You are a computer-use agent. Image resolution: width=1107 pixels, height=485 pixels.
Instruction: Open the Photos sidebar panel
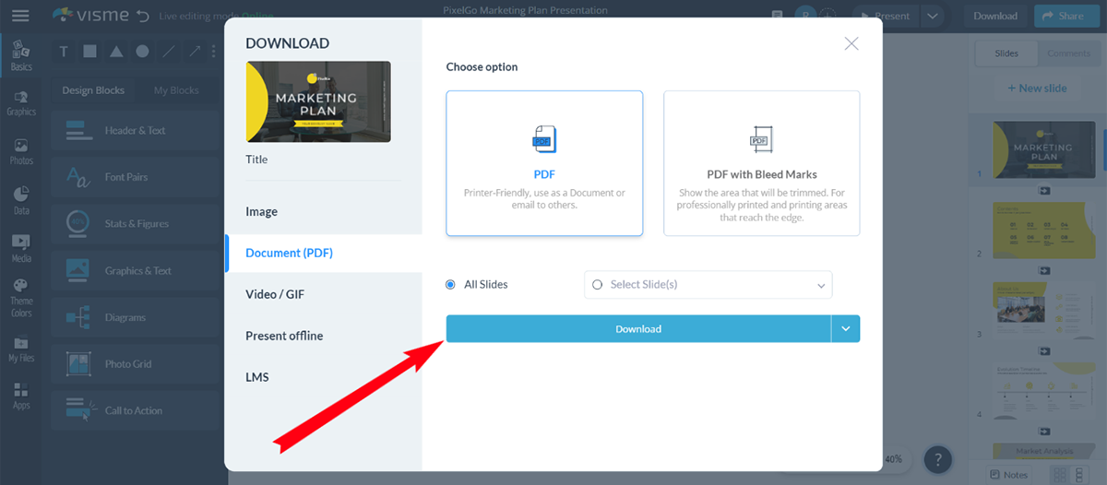(20, 152)
